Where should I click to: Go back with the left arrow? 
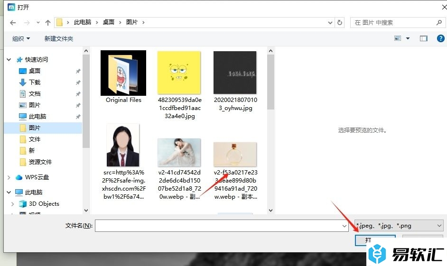[x=13, y=22]
